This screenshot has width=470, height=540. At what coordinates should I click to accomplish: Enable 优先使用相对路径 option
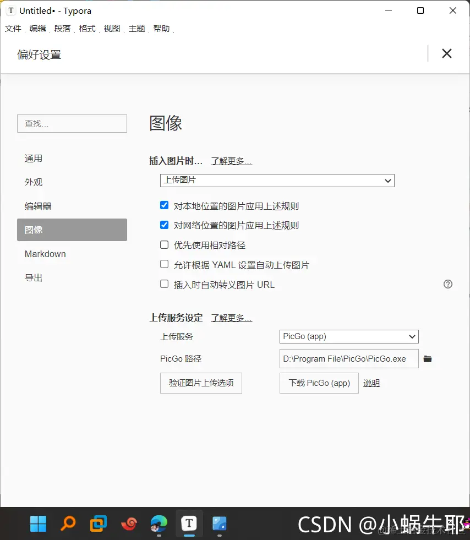click(164, 244)
